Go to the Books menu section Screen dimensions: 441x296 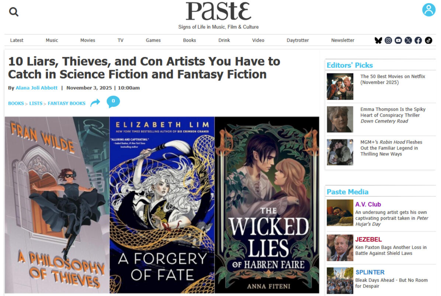tap(189, 40)
